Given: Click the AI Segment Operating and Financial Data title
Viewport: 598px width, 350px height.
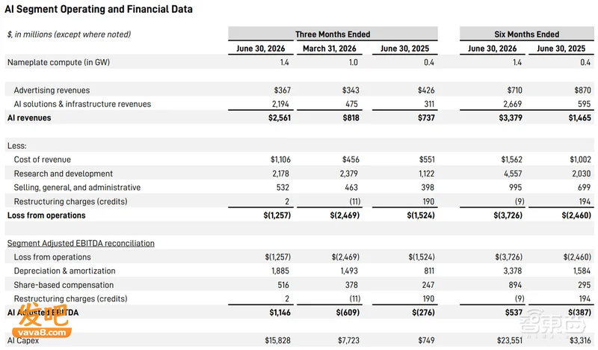Looking at the screenshot, I should click(99, 9).
